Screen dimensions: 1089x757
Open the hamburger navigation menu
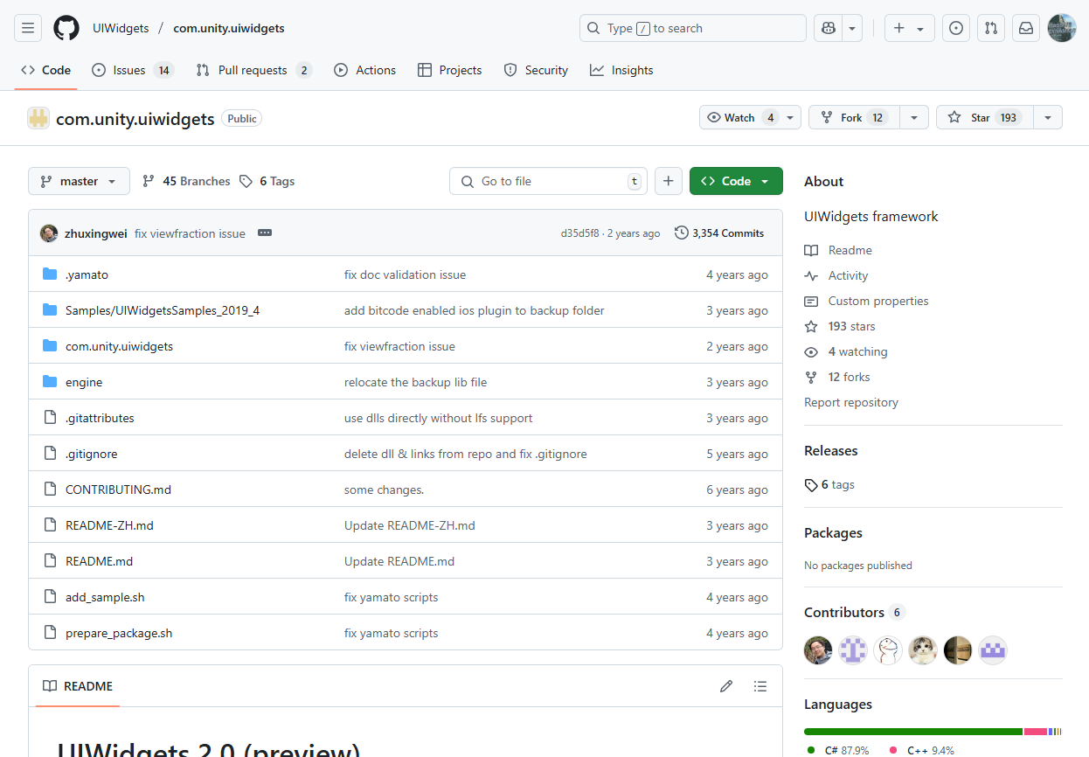point(28,28)
